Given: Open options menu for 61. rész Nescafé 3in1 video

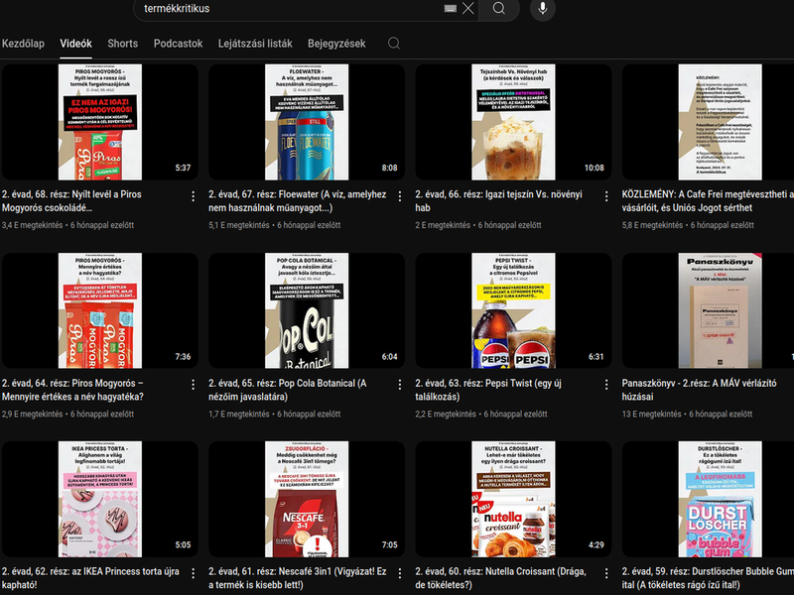Looking at the screenshot, I should [x=400, y=573].
